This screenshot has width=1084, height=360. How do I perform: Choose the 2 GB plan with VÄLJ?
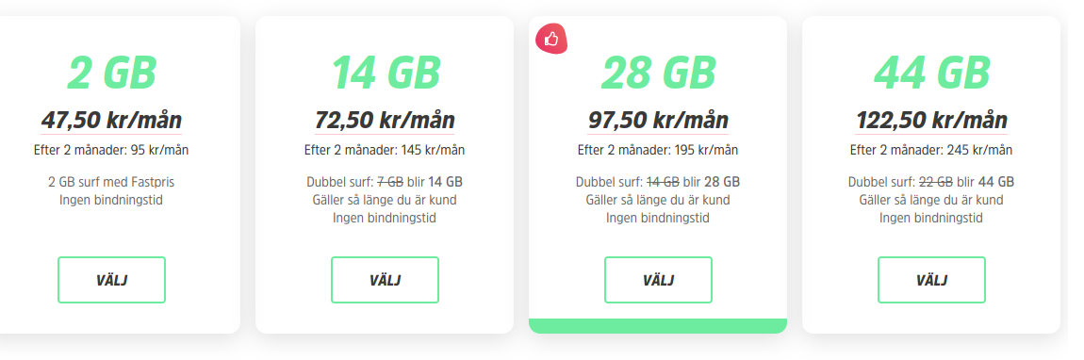pyautogui.click(x=111, y=280)
